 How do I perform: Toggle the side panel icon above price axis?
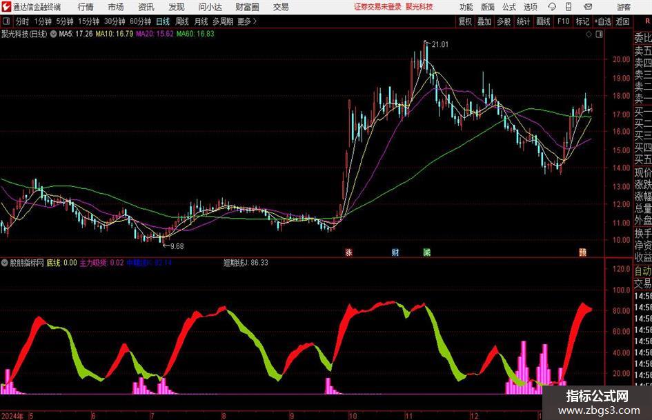click(599, 34)
